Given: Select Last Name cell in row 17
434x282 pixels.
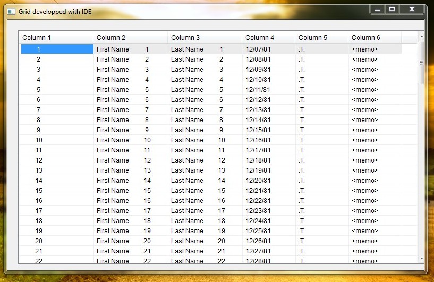Looking at the screenshot, I should [187, 211].
